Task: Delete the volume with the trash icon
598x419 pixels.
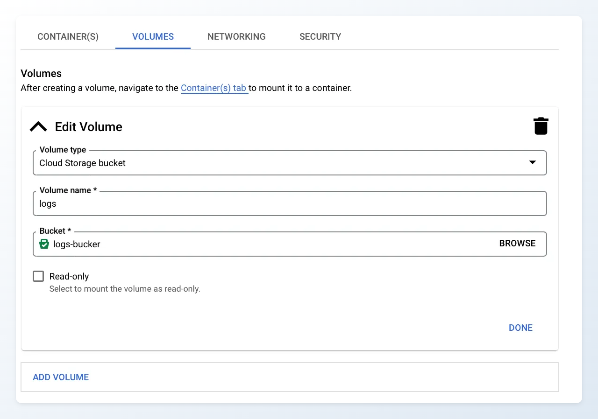Action: coord(541,126)
